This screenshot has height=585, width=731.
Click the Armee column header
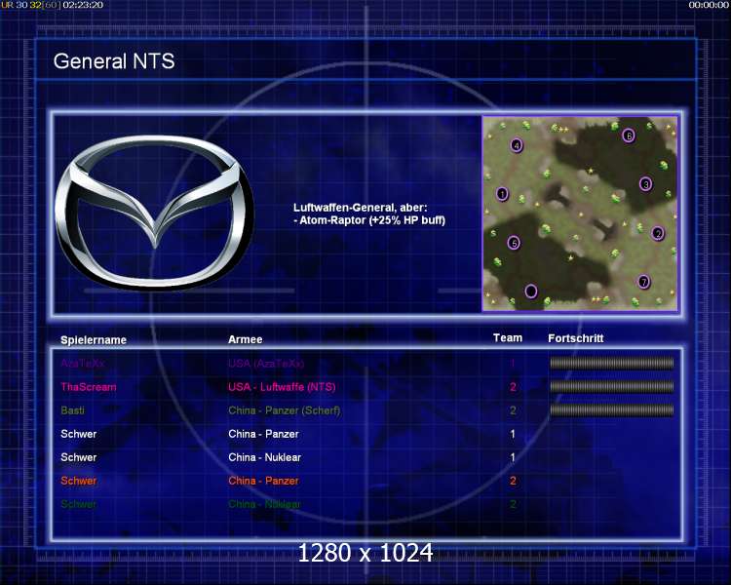click(246, 339)
